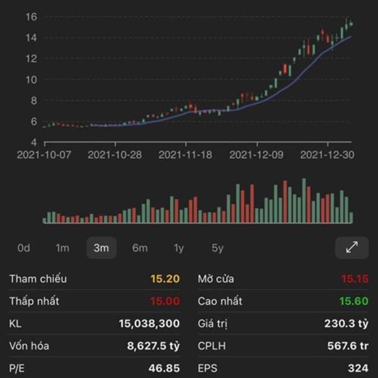This screenshot has width=378, height=378.
Task: Click the tallest green volume bar
Action: point(304,200)
